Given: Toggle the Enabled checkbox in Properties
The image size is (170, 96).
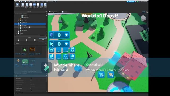Looking at the screenshot, I should (31, 90).
